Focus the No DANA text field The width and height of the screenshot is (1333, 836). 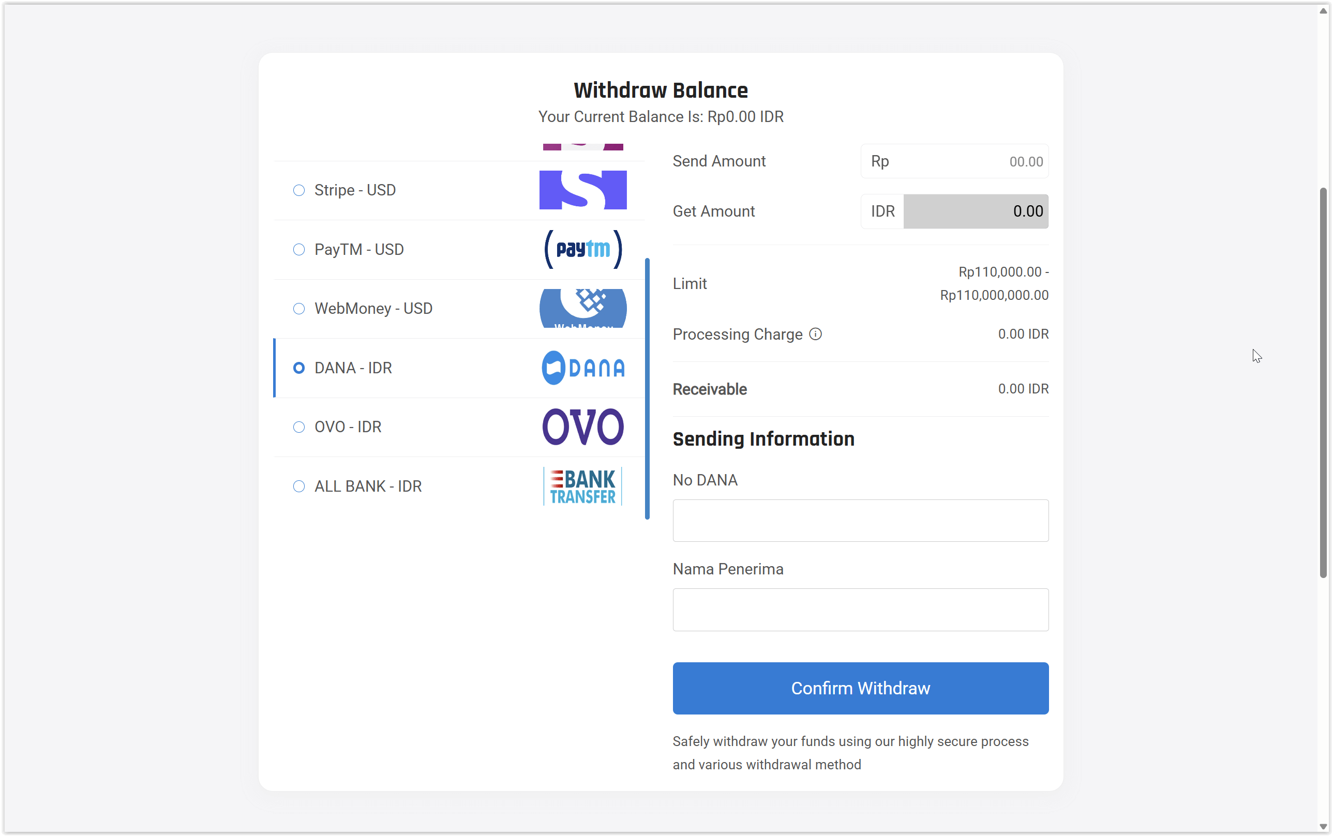(860, 520)
